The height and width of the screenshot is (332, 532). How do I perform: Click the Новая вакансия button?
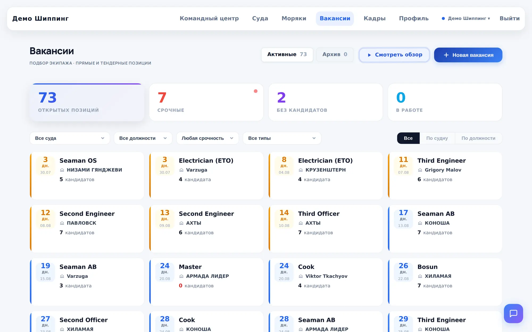pos(468,55)
